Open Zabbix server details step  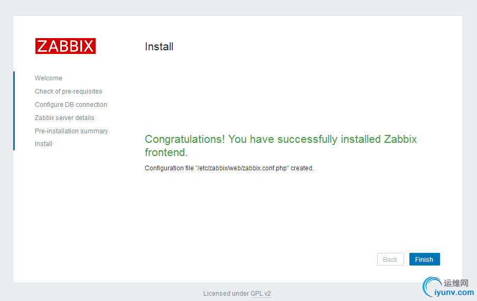pyautogui.click(x=64, y=117)
